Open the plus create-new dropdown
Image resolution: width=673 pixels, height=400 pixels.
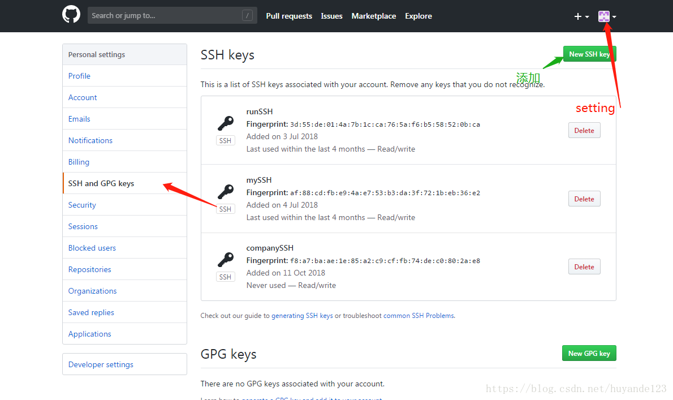581,16
